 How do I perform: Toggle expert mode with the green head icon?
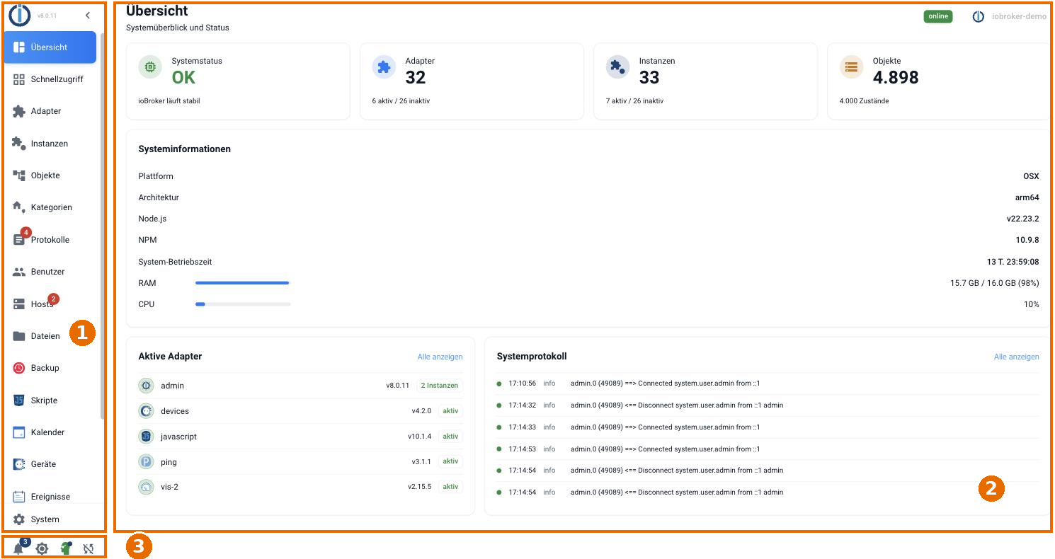(x=66, y=548)
